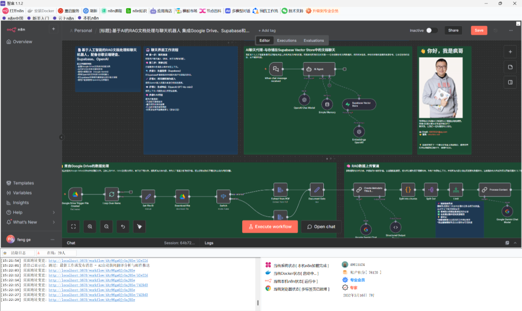Screen dimensions: 522x311
Task: Click the fit-to-view canvas button
Action: point(73,226)
